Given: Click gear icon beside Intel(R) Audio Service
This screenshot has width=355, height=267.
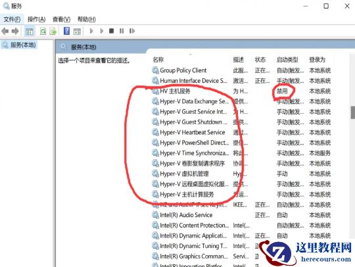Looking at the screenshot, I should [x=155, y=215].
